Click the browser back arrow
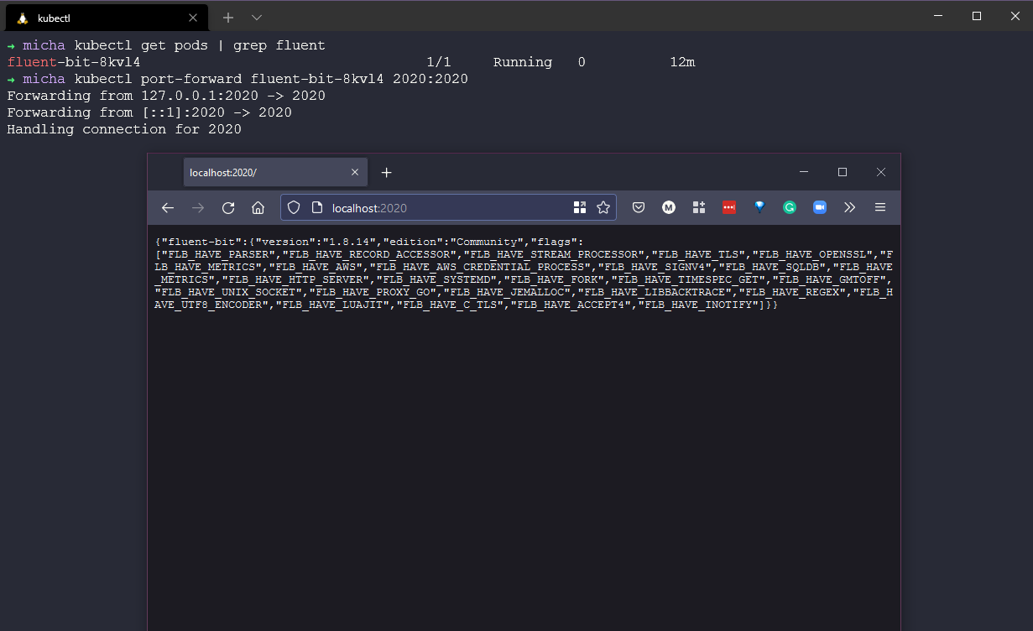Image resolution: width=1033 pixels, height=631 pixels. tap(168, 208)
